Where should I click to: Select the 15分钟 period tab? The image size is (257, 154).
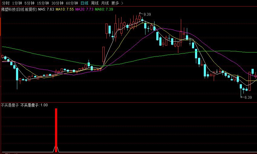point(43,3)
